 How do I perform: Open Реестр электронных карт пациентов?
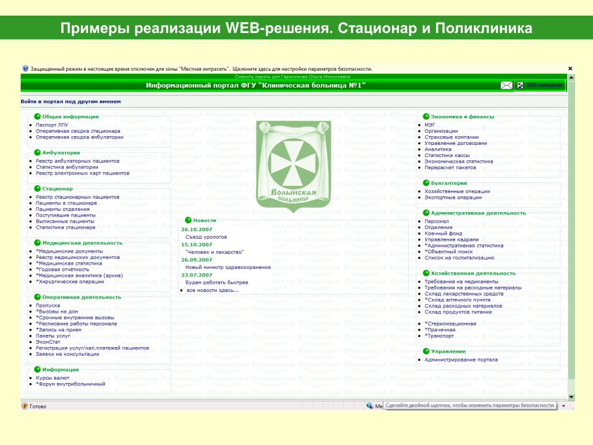coord(82,173)
